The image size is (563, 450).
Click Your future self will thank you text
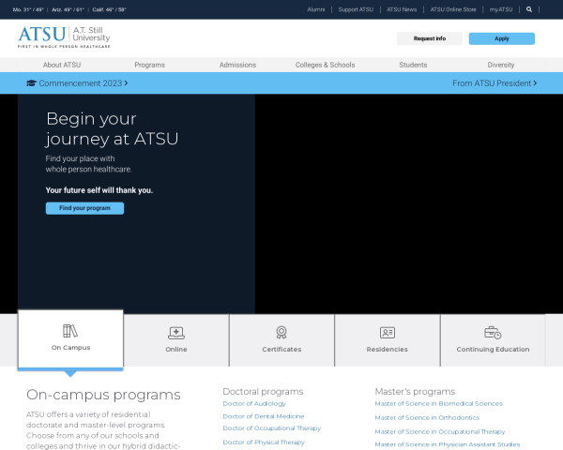click(x=99, y=190)
